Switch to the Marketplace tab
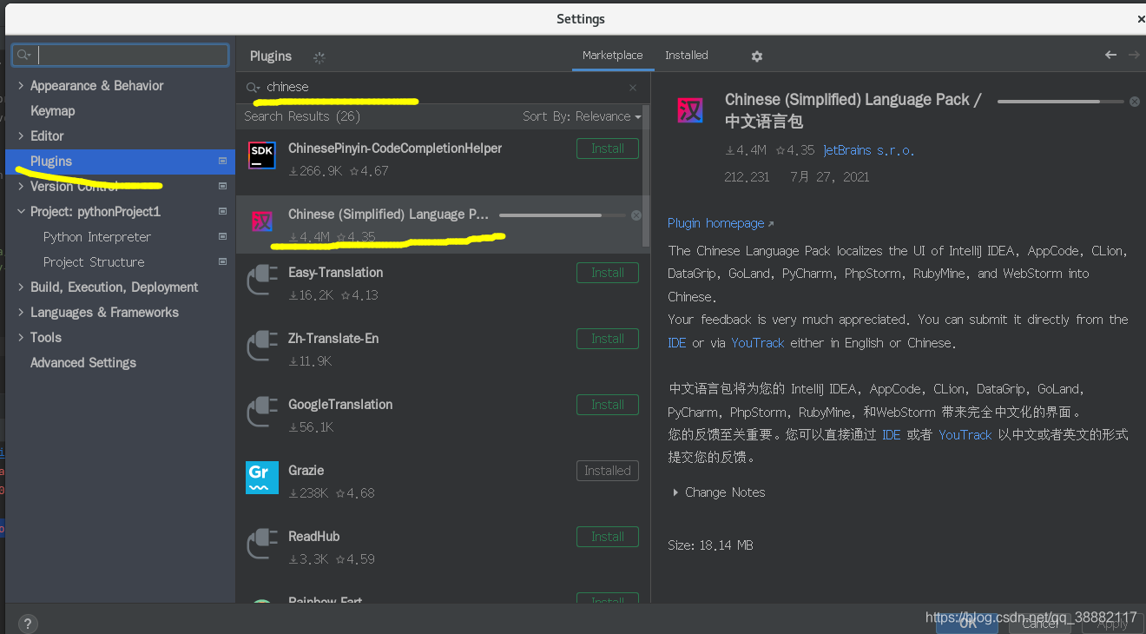1146x634 pixels. (x=612, y=55)
